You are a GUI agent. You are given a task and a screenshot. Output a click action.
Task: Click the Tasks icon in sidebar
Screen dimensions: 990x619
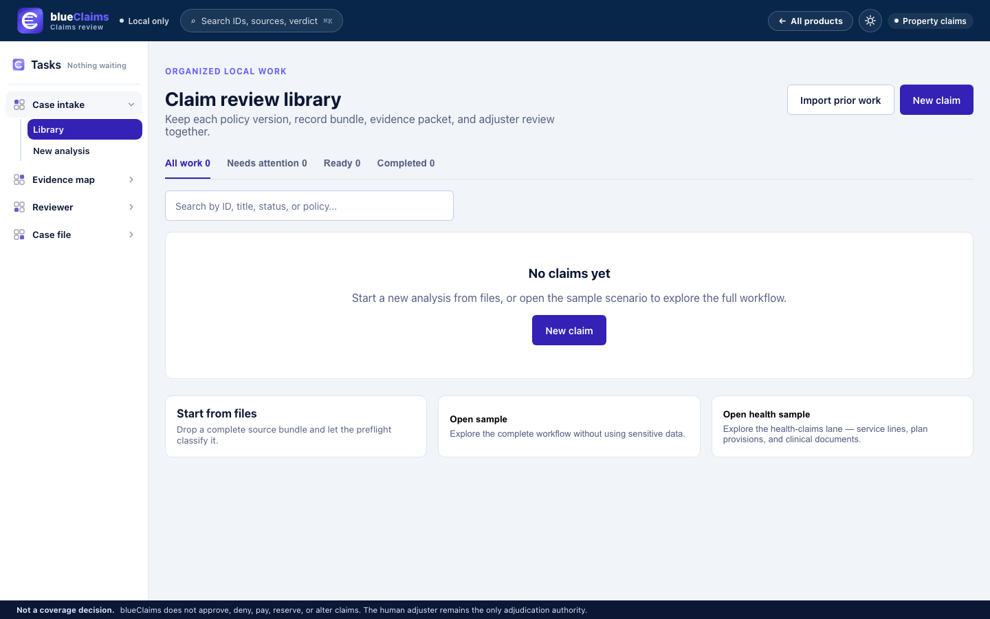click(x=19, y=65)
